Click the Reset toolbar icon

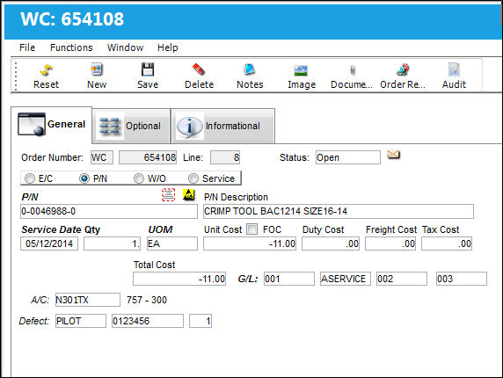tap(47, 70)
